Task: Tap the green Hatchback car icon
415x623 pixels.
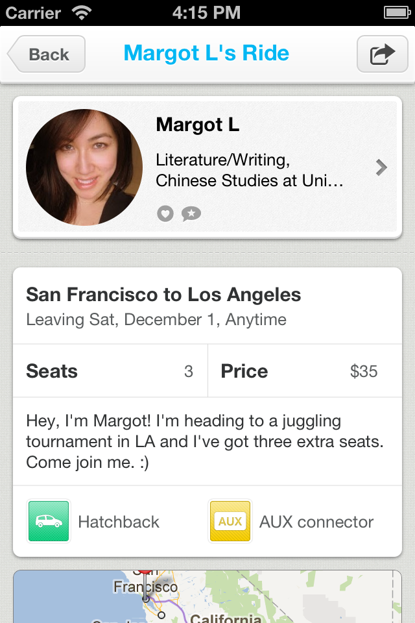Action: coord(49,521)
